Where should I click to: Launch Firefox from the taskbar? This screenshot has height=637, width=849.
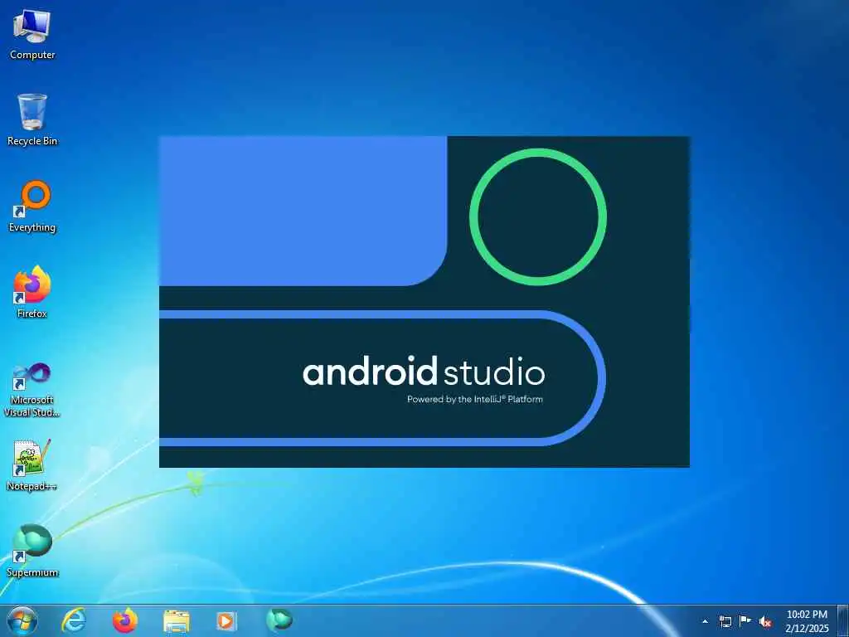click(125, 620)
